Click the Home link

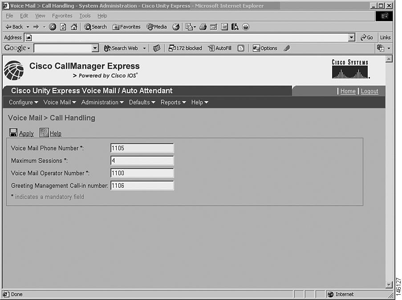click(x=348, y=91)
